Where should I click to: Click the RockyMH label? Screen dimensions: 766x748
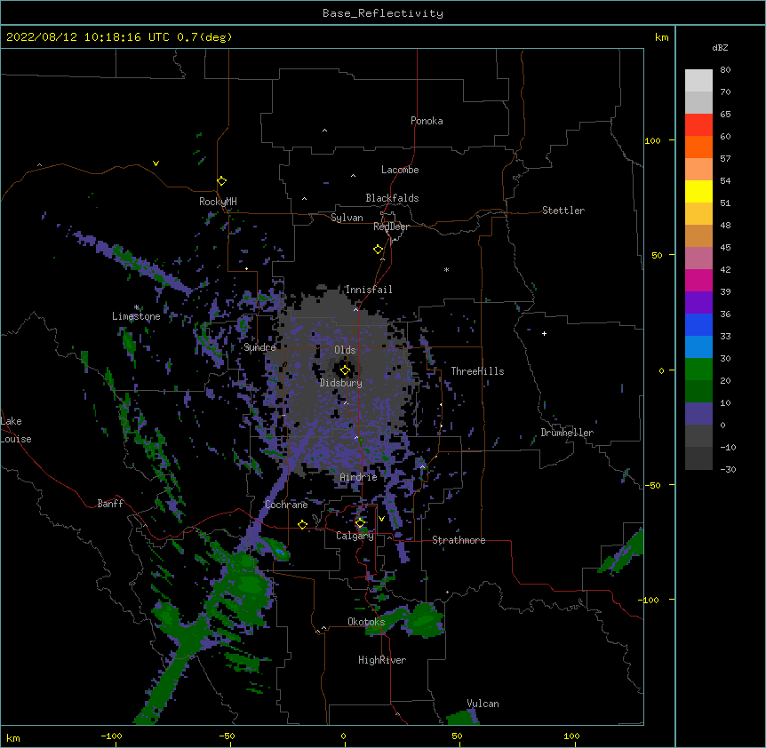(x=218, y=202)
